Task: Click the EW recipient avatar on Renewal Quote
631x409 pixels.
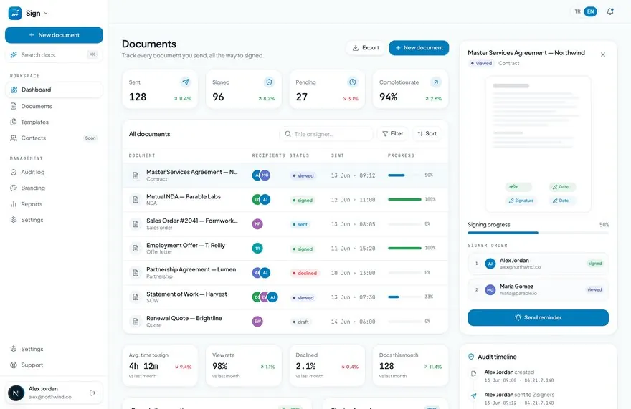Action: pyautogui.click(x=257, y=322)
